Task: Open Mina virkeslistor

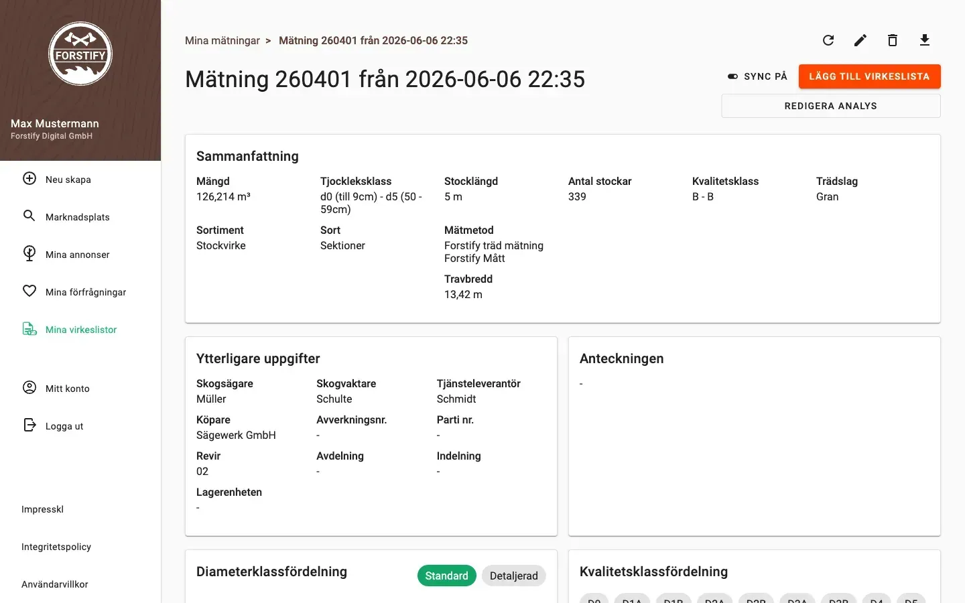Action: coord(80,330)
